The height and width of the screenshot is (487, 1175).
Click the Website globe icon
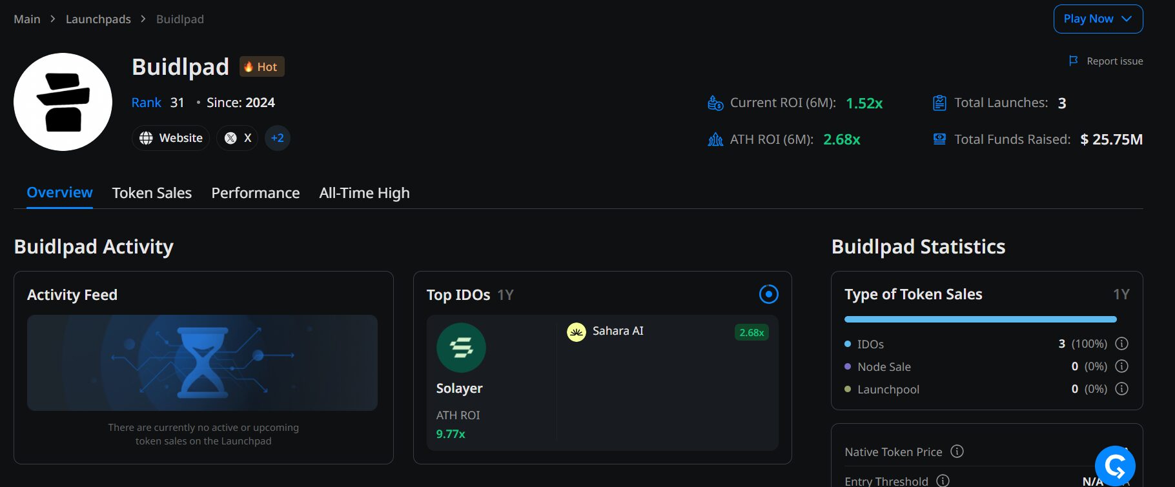pyautogui.click(x=147, y=138)
